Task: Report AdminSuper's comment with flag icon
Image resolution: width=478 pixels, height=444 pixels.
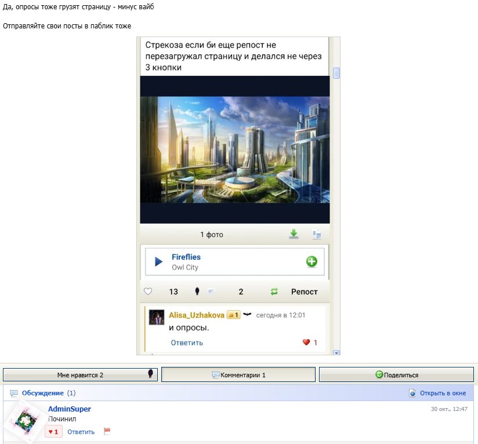Action: point(107,431)
